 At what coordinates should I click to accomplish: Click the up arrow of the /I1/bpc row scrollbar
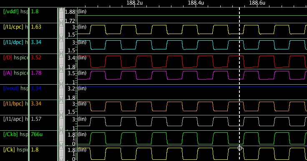click(61, 102)
